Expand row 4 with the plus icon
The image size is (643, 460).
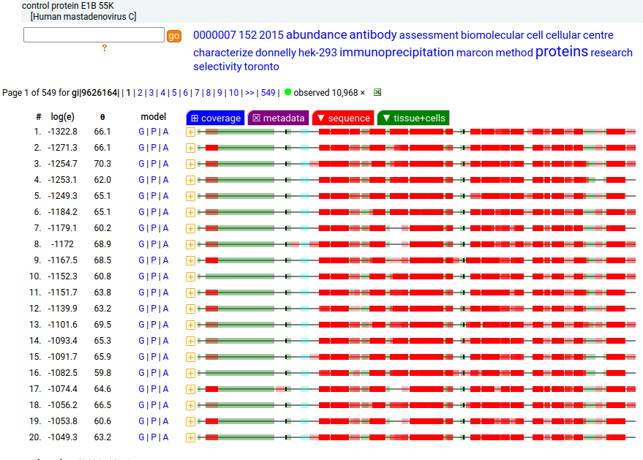pyautogui.click(x=190, y=180)
